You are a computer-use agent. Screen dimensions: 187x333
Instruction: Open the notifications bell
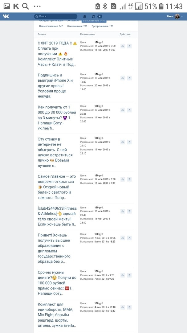click(85, 16)
